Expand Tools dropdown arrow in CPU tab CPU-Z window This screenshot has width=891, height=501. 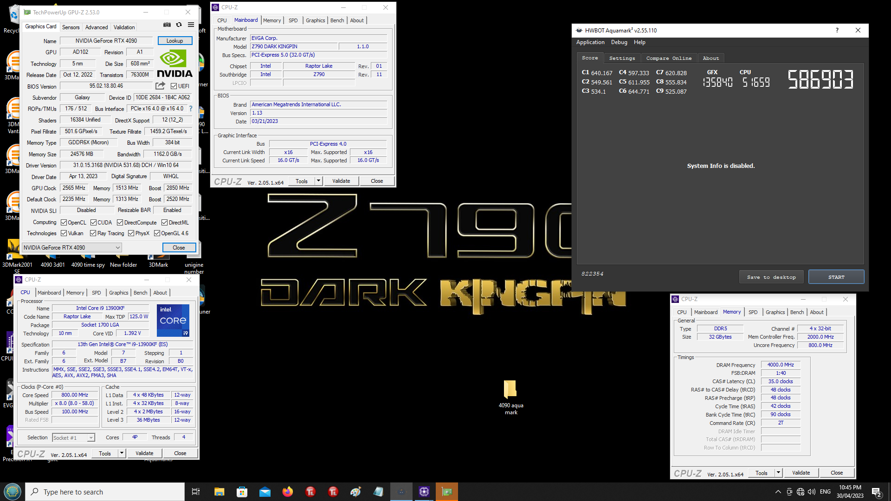point(122,453)
